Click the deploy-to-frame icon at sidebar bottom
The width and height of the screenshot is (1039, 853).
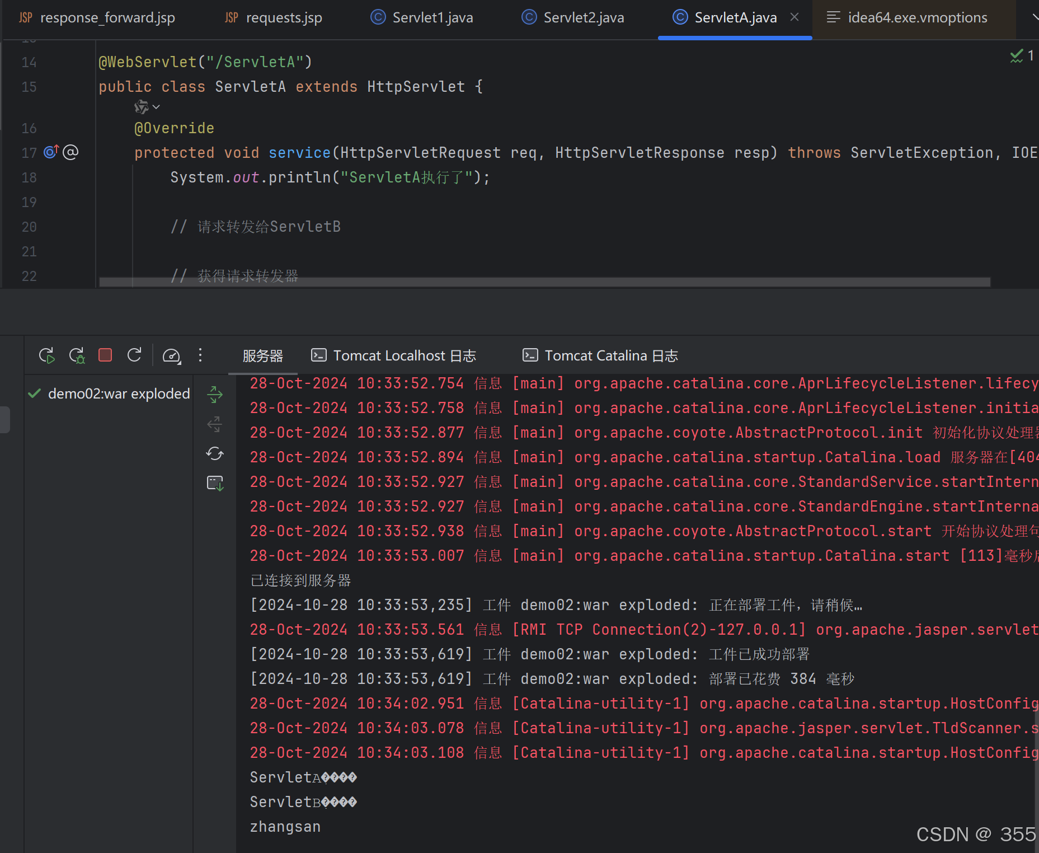click(214, 482)
